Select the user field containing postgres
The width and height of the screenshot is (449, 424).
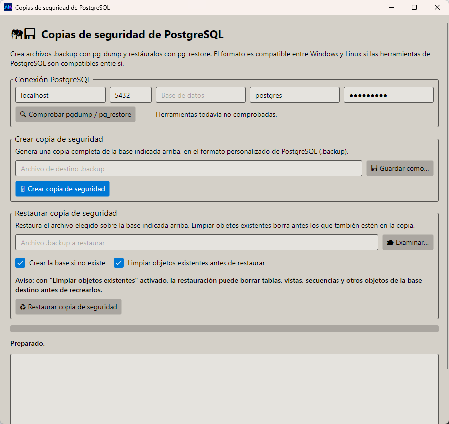click(295, 95)
